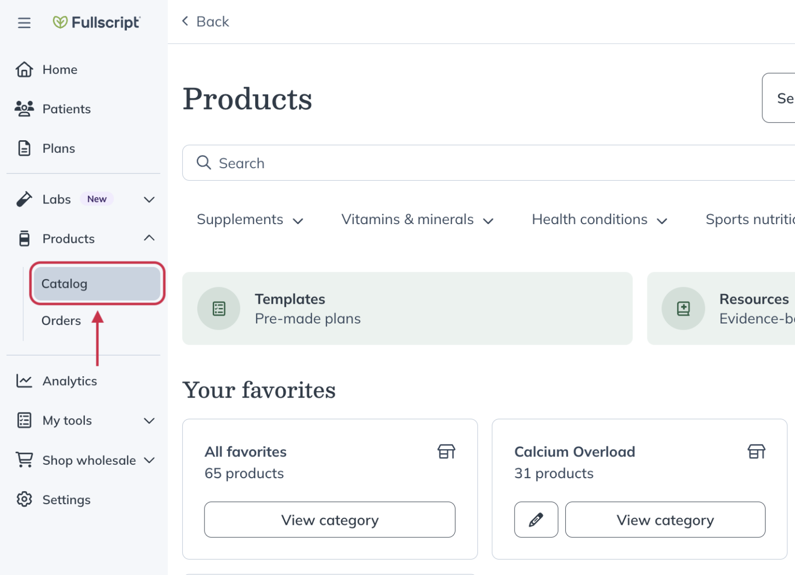This screenshot has width=795, height=575.
Task: Click the storefront icon on All favorites card
Action: tap(447, 451)
